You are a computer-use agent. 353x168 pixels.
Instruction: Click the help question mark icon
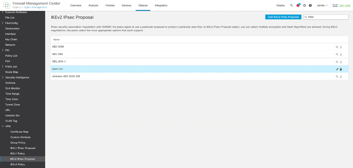[310, 5]
